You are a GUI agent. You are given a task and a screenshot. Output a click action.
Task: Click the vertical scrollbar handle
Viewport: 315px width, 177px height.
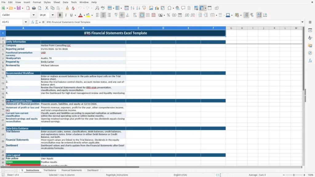coord(304,59)
